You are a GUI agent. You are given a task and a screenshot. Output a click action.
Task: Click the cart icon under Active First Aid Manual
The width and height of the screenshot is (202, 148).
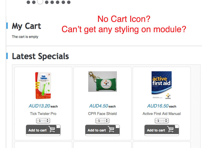point(170,130)
